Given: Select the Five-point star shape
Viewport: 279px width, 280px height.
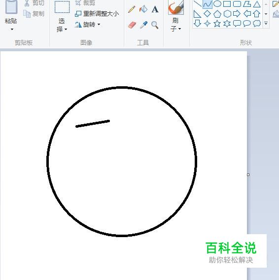Looking at the screenshot, I should click(x=217, y=24).
